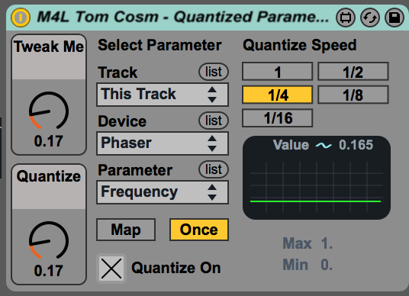
Task: Click the list button next to Parameter
Action: 214,169
